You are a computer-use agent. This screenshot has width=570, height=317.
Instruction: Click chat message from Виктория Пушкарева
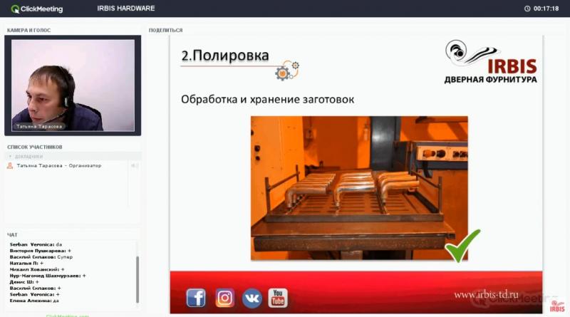point(40,251)
